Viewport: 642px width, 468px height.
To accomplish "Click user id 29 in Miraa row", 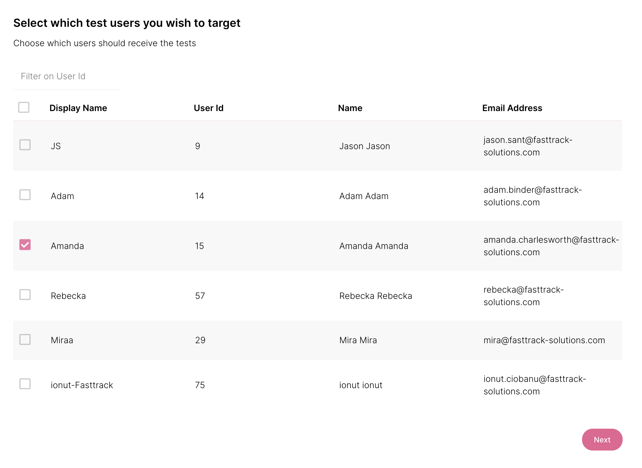I will [x=200, y=340].
